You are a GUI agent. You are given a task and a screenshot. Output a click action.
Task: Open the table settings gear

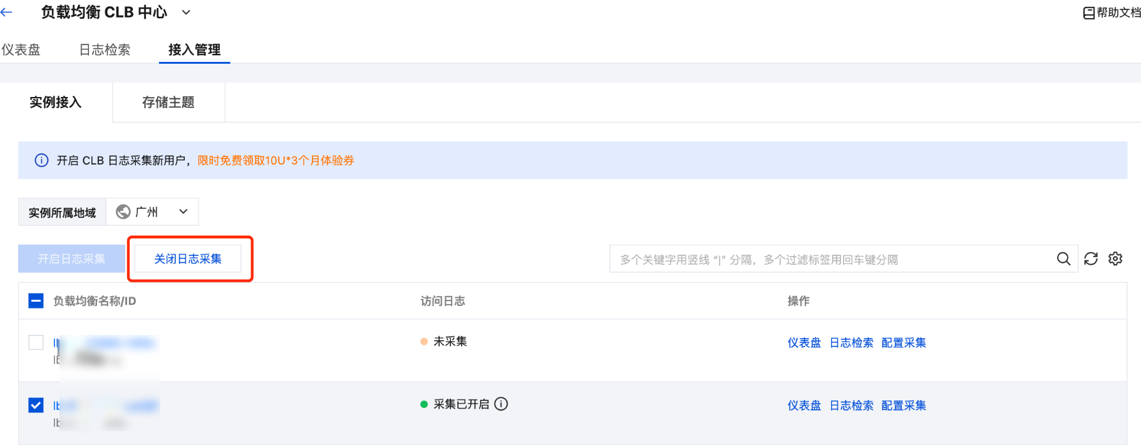(1115, 258)
